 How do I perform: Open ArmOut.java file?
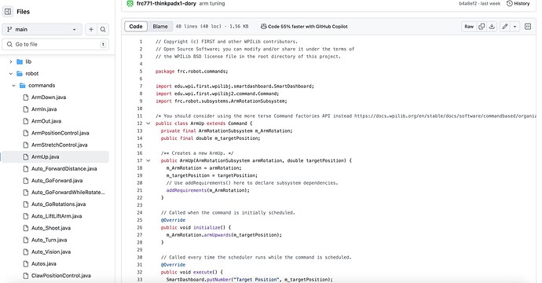(x=46, y=121)
